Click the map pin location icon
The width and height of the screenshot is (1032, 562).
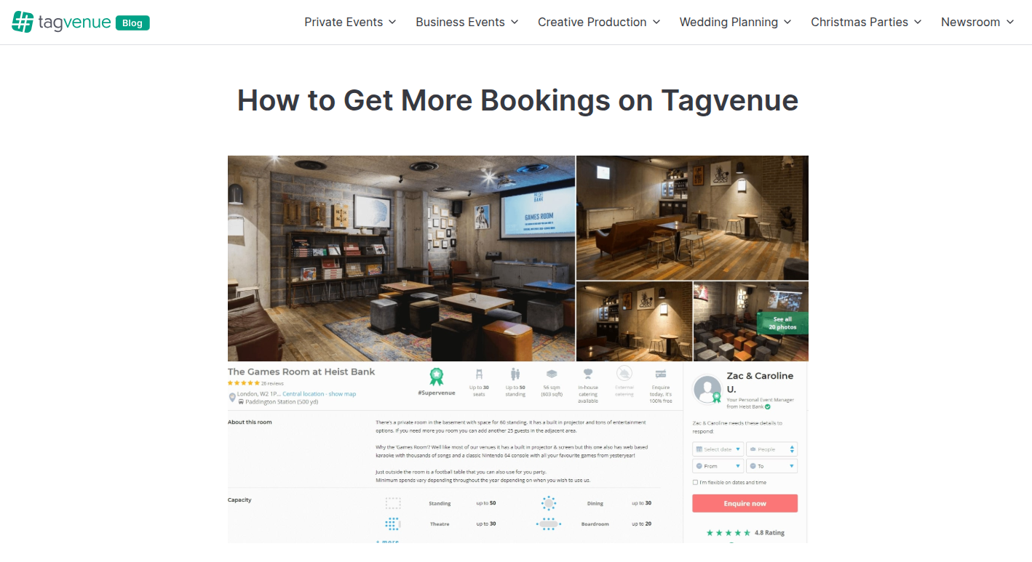[x=233, y=398]
